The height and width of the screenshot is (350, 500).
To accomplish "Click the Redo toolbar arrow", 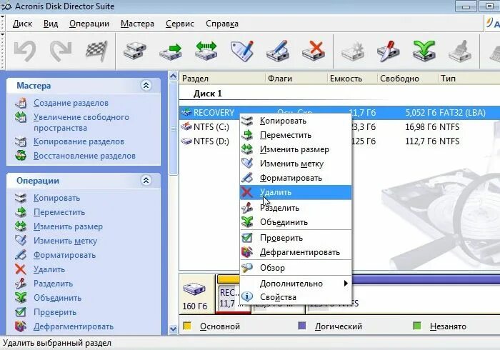I will point(61,51).
